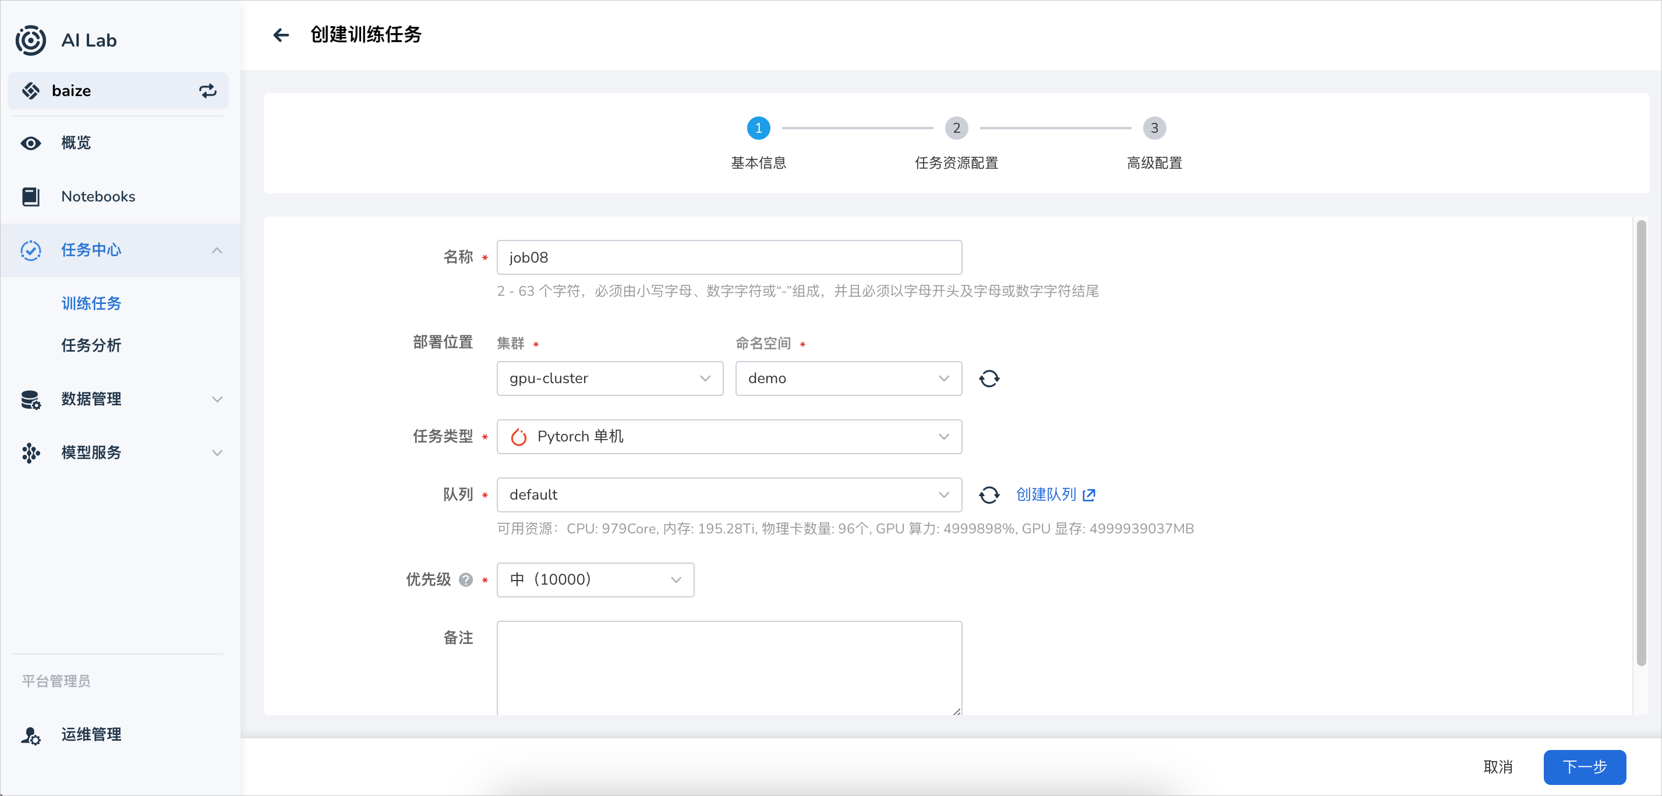Refresh the namespace list icon
The width and height of the screenshot is (1662, 796).
pos(989,378)
